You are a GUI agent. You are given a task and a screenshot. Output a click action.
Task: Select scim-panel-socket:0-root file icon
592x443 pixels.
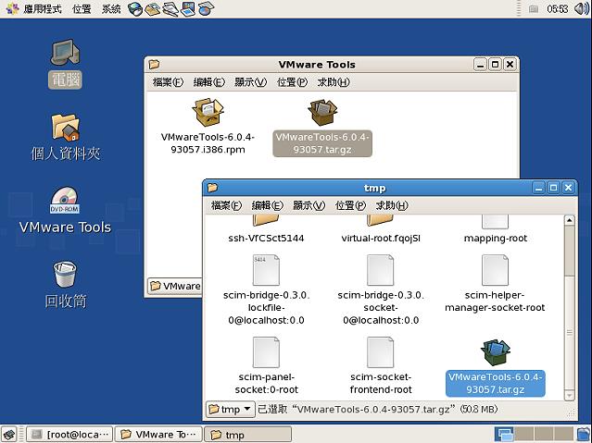click(x=266, y=352)
